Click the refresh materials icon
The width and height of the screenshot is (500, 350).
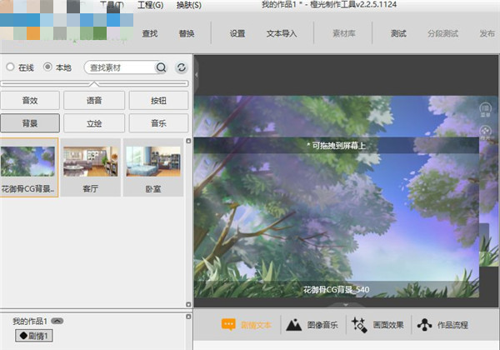click(x=181, y=67)
